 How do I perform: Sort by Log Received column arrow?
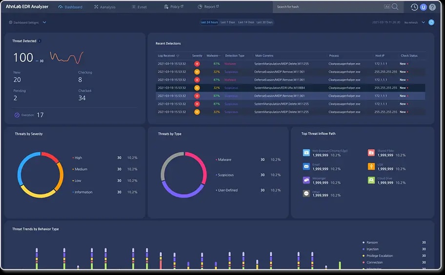(x=178, y=56)
